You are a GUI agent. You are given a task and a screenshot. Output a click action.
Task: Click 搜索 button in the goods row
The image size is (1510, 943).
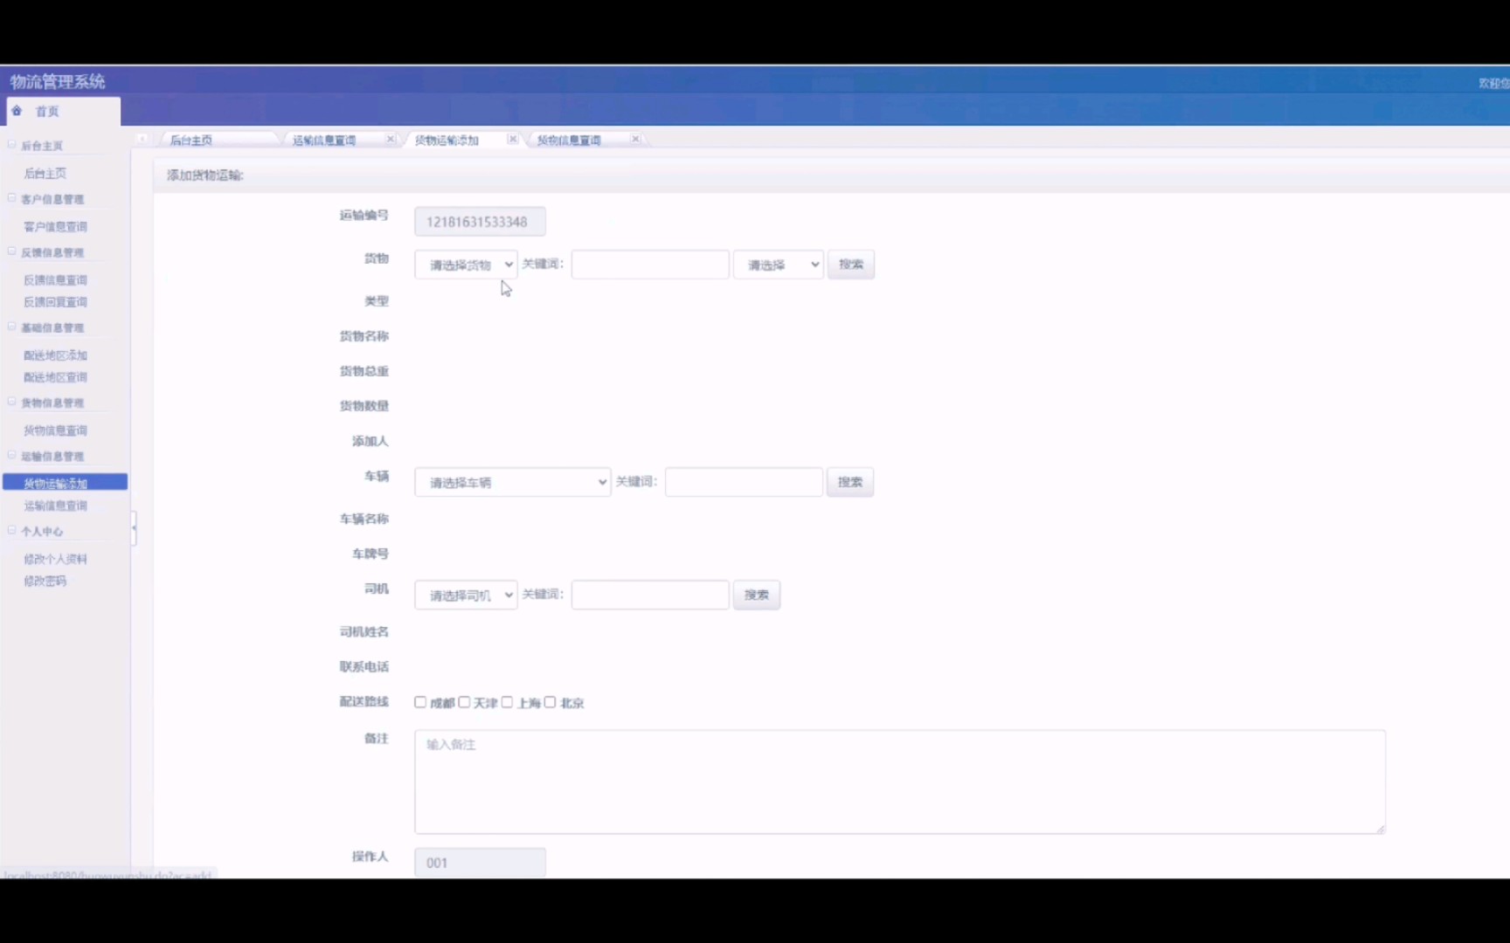click(851, 265)
